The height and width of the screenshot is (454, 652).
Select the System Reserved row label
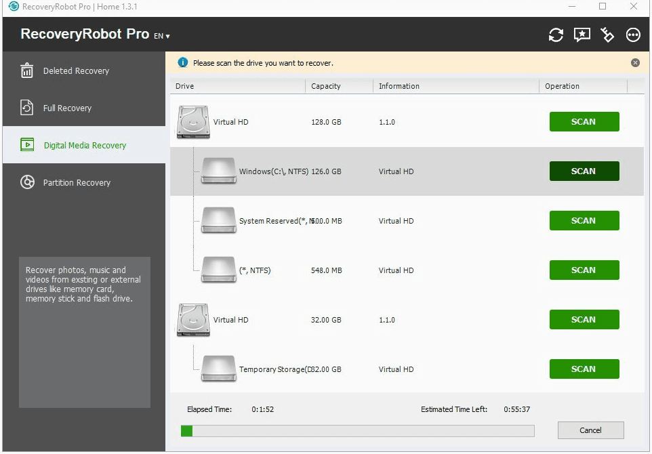click(x=274, y=221)
